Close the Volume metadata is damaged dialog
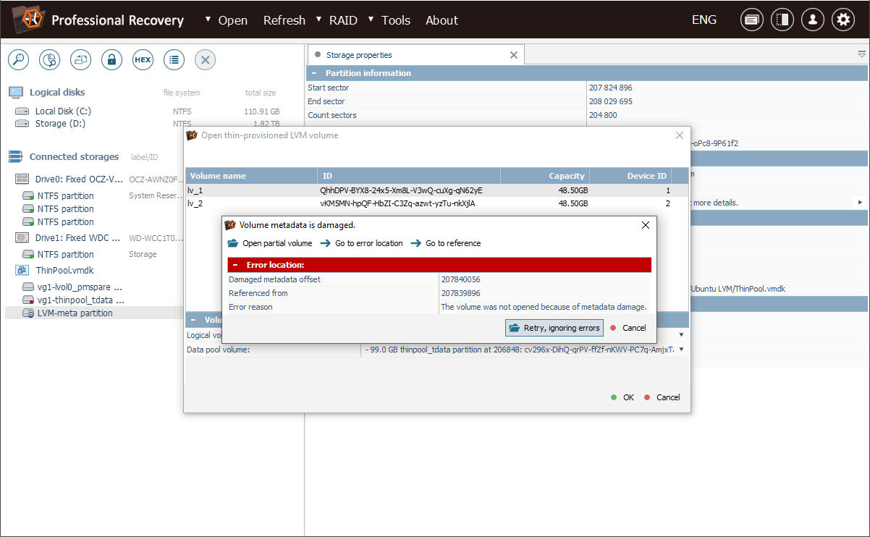870x537 pixels. pos(646,225)
